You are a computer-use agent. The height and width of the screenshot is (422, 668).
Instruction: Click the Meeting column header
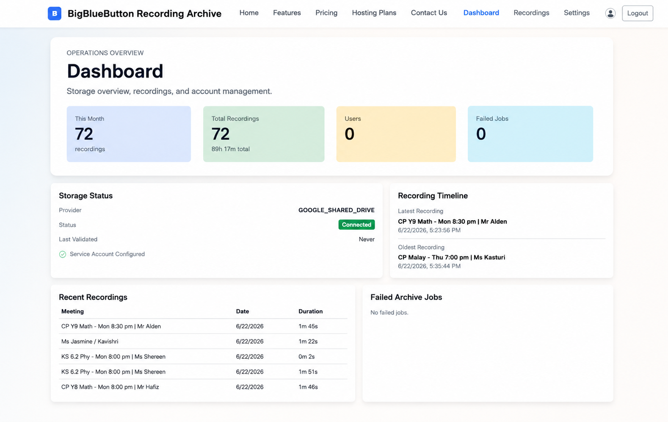coord(72,311)
